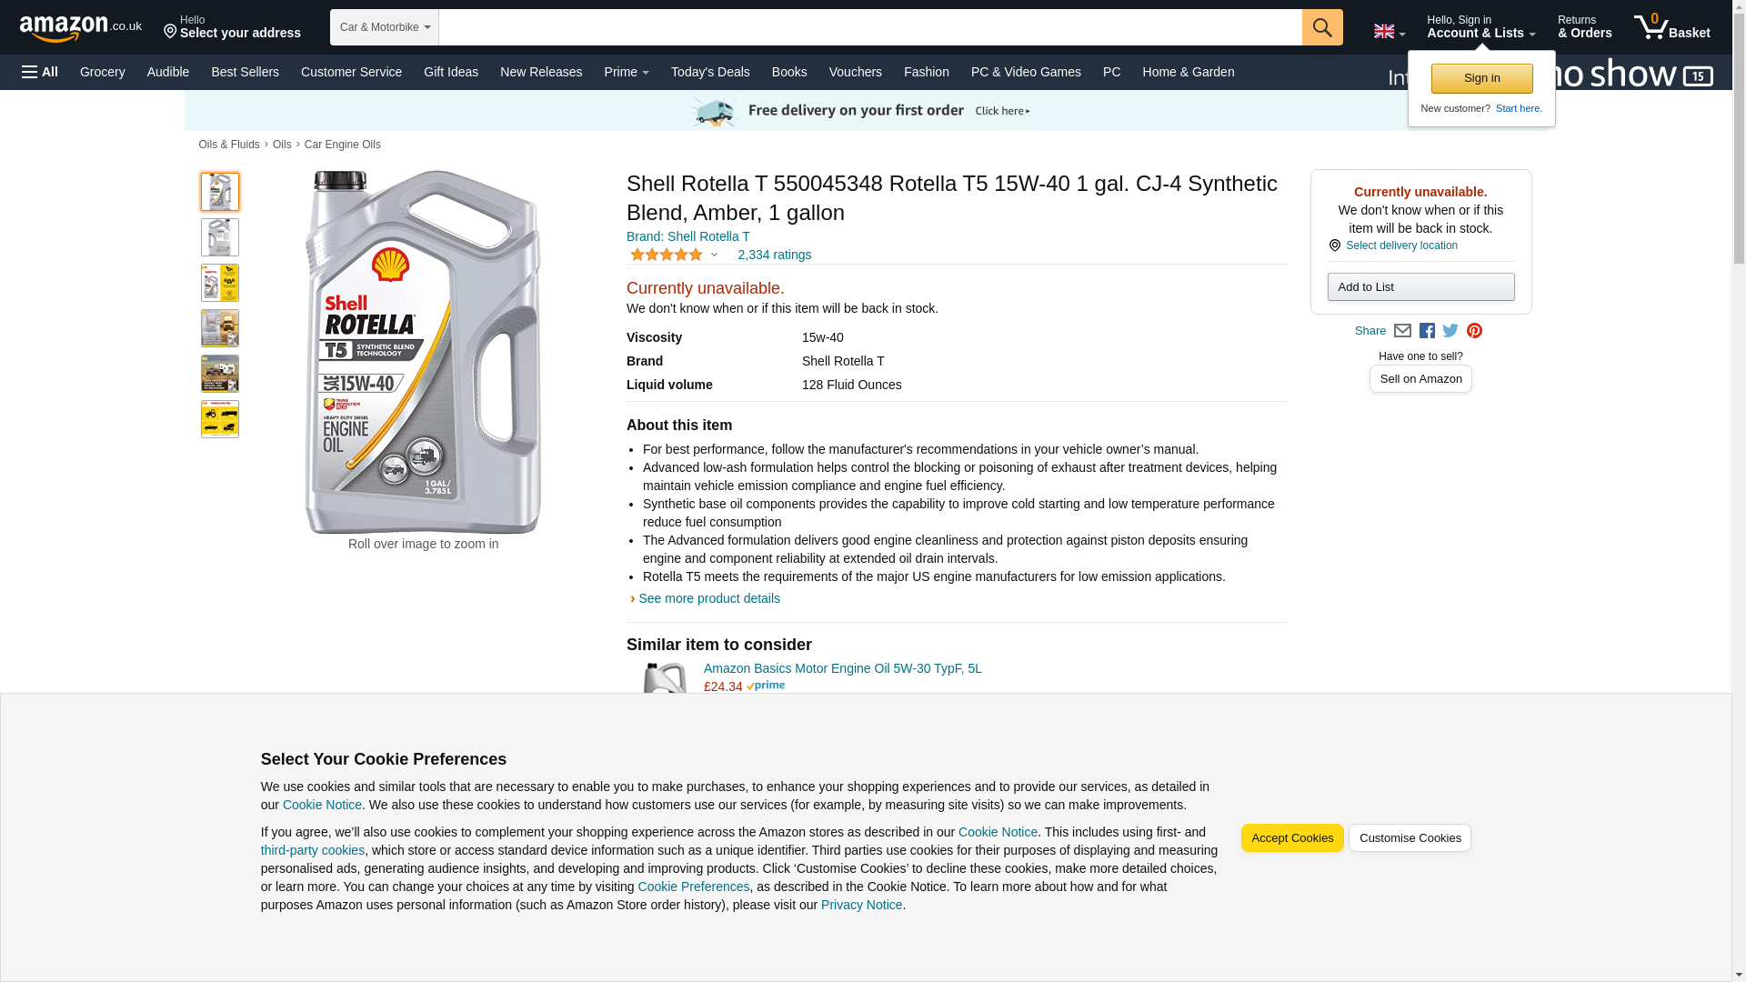The image size is (1746, 982).
Task: Open the 2,334 ratings link
Action: (774, 256)
